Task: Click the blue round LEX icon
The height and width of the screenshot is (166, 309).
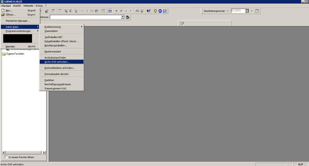Action: click(160, 11)
